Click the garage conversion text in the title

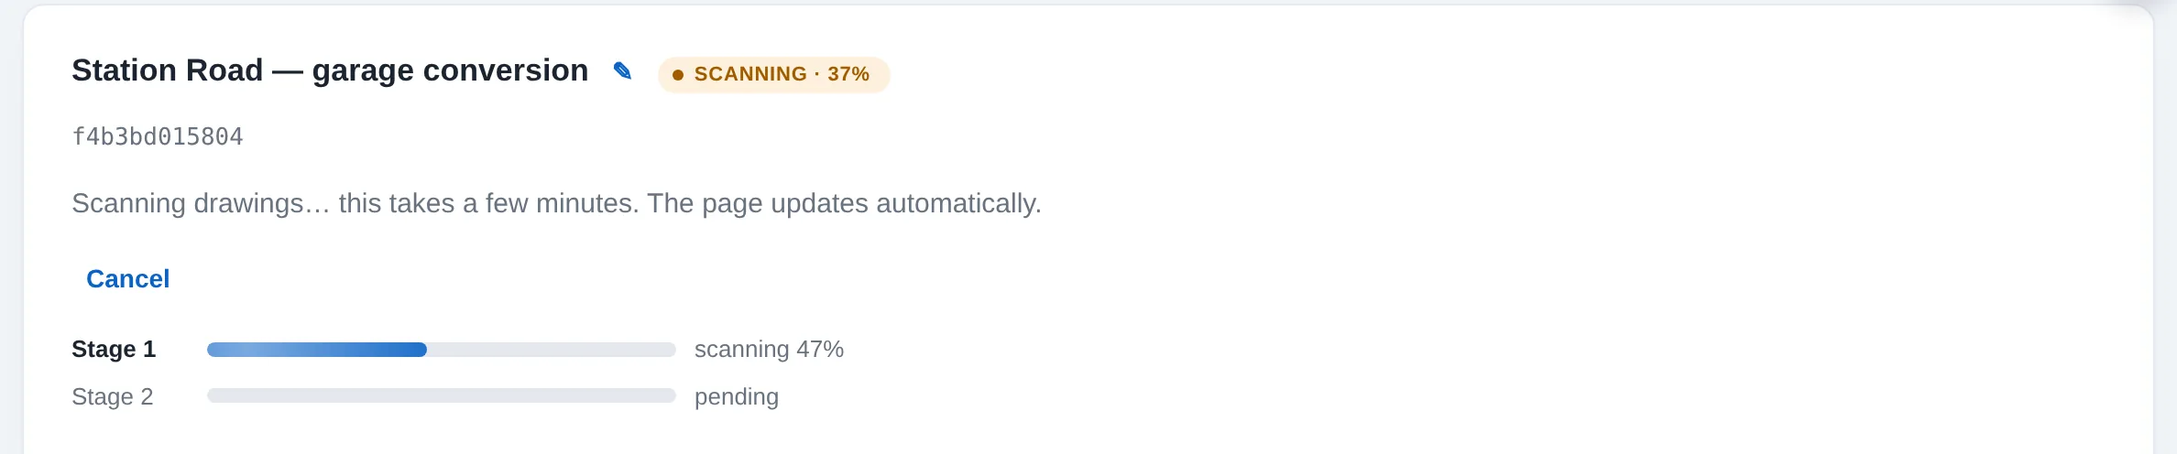(450, 70)
